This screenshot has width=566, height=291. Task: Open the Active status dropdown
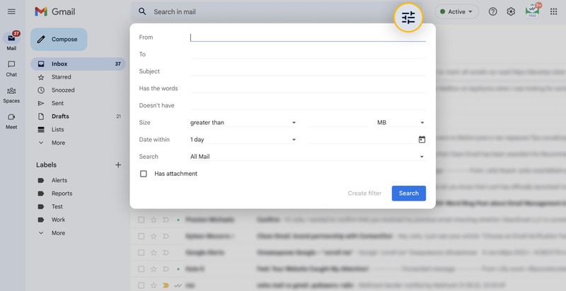[x=456, y=12]
